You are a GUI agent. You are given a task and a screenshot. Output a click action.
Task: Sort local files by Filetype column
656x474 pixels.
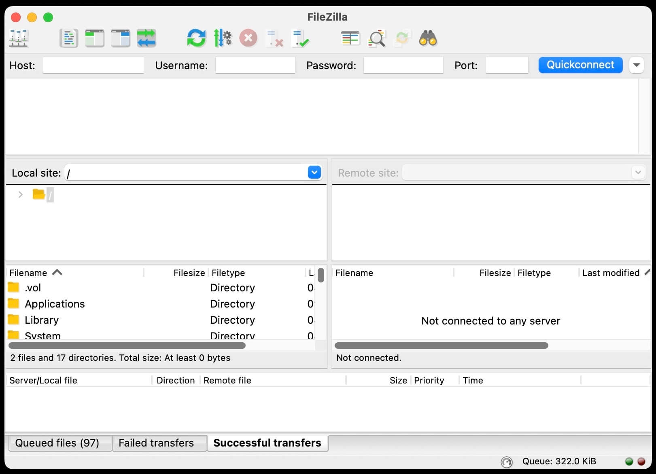click(x=257, y=273)
